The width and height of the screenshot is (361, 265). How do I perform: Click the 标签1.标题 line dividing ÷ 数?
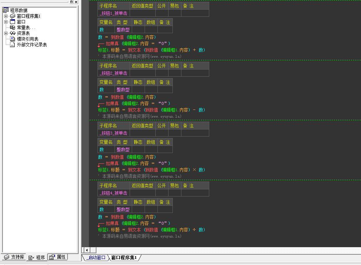click(151, 230)
